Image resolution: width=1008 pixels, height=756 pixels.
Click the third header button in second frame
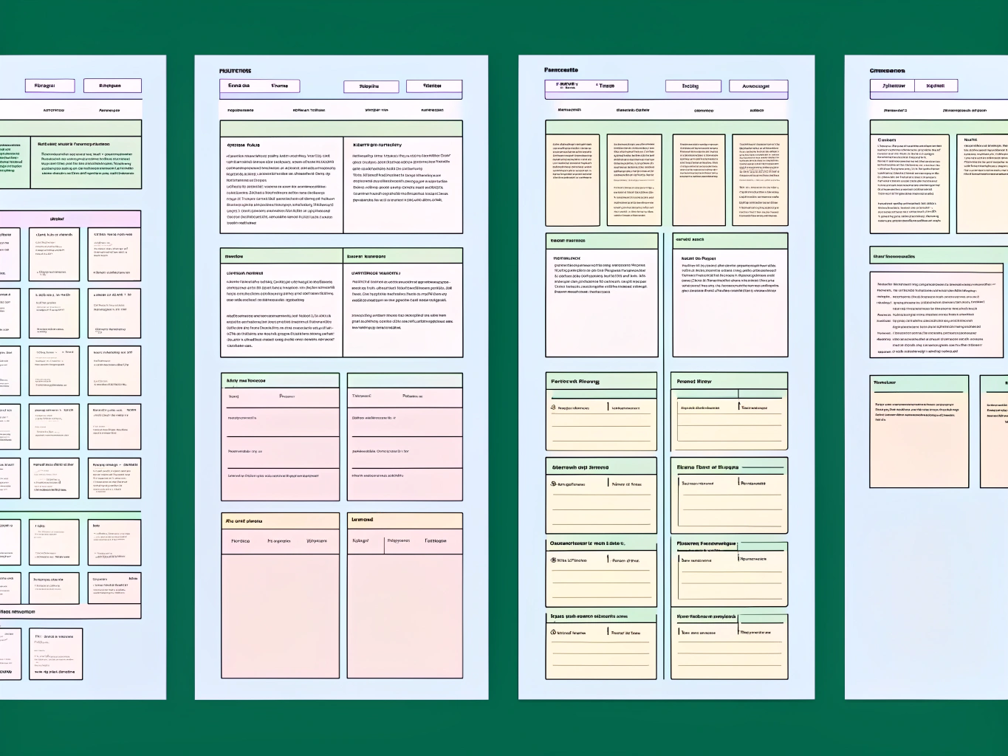click(371, 86)
